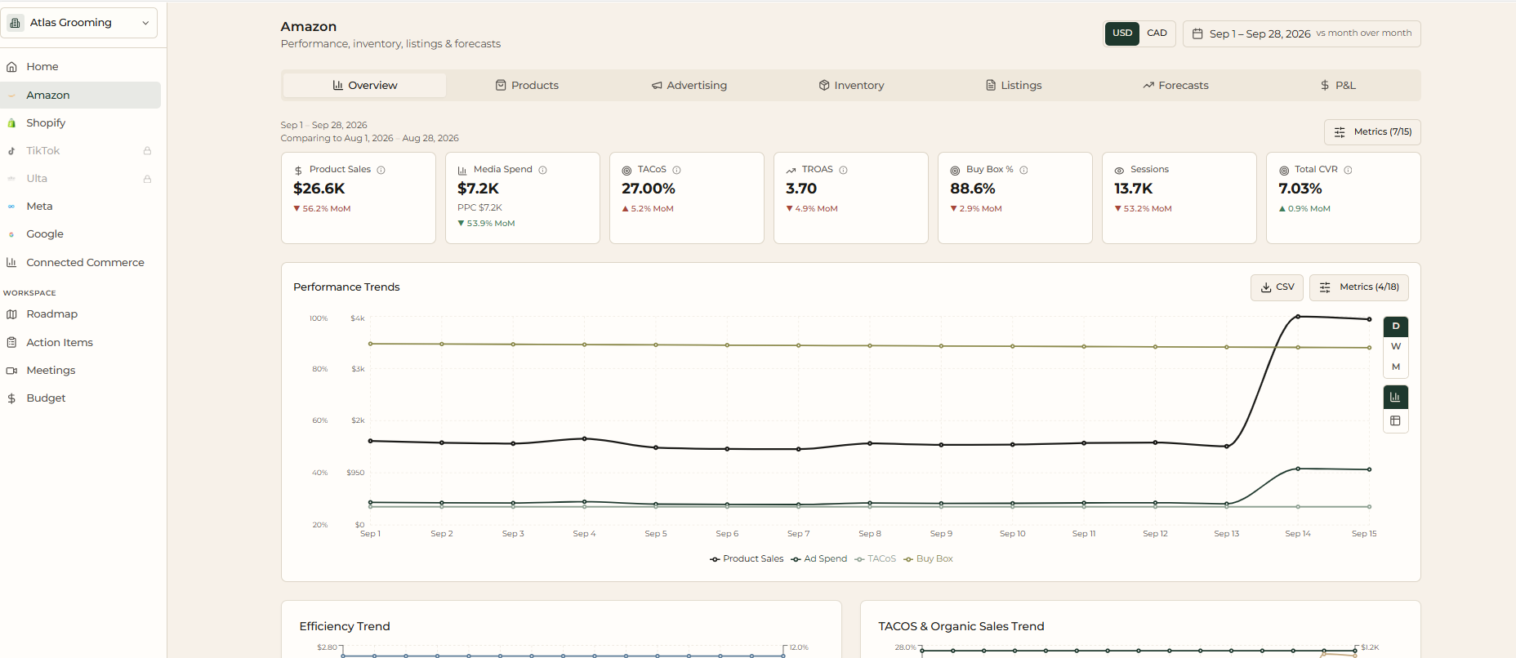Switch to the P&L tab
The height and width of the screenshot is (658, 1516).
coord(1338,85)
